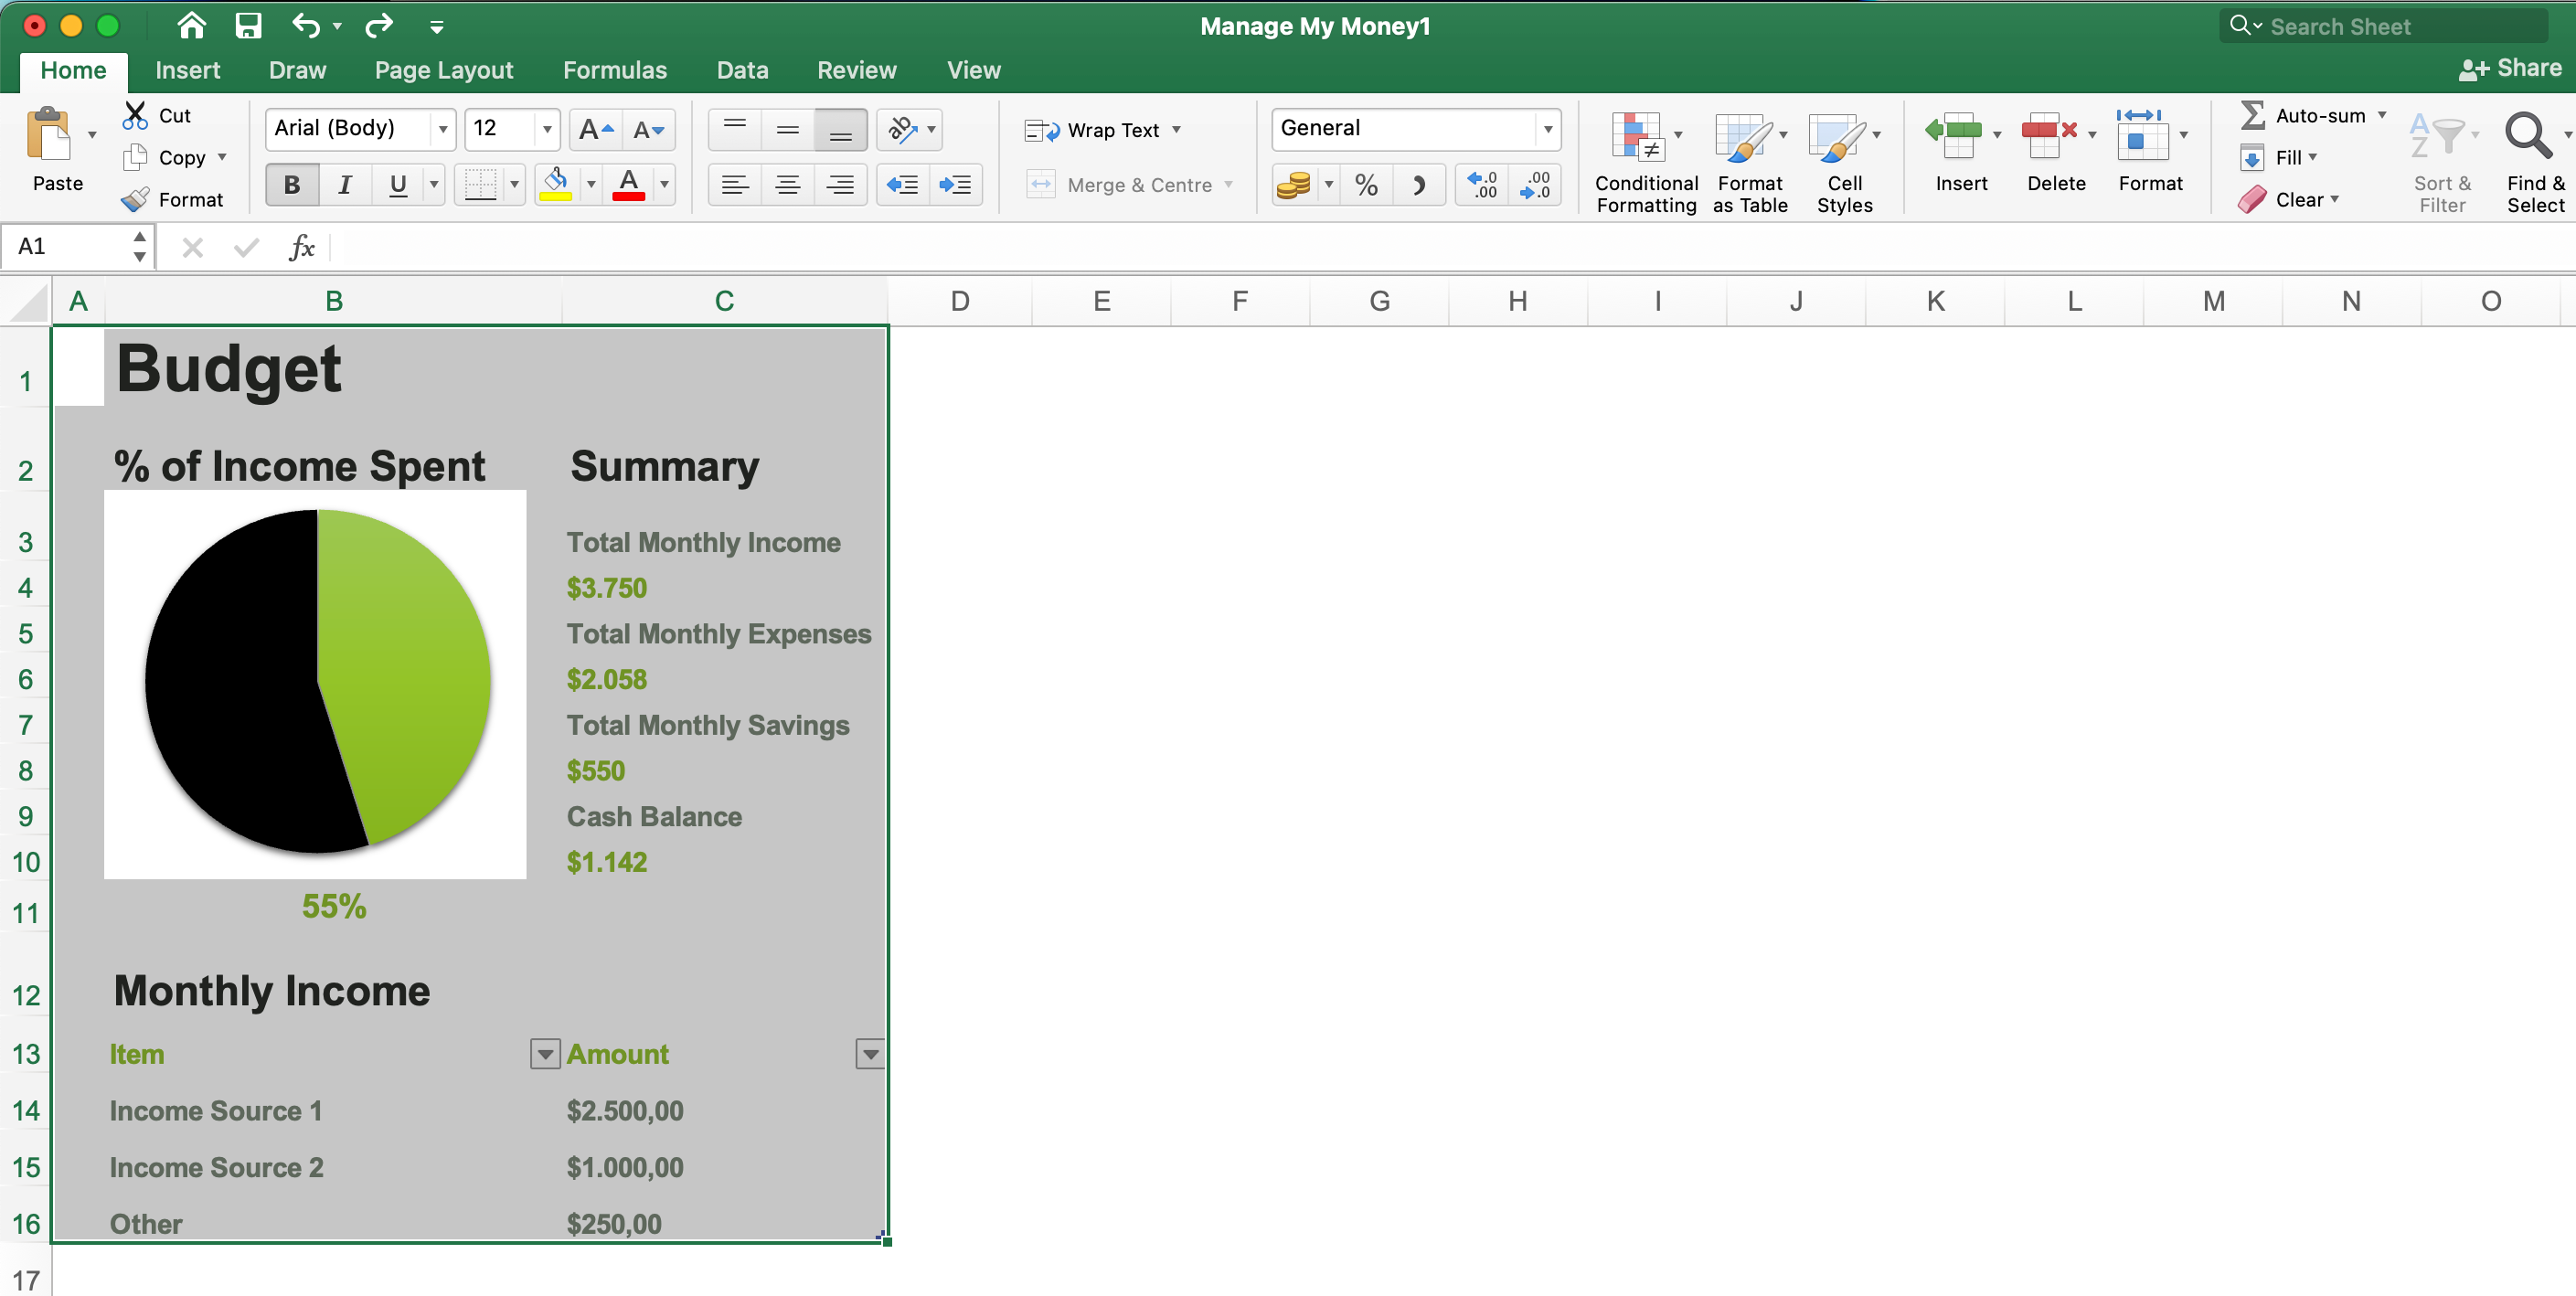Open the General number format dropdown
The height and width of the screenshot is (1296, 2576).
[x=1546, y=129]
